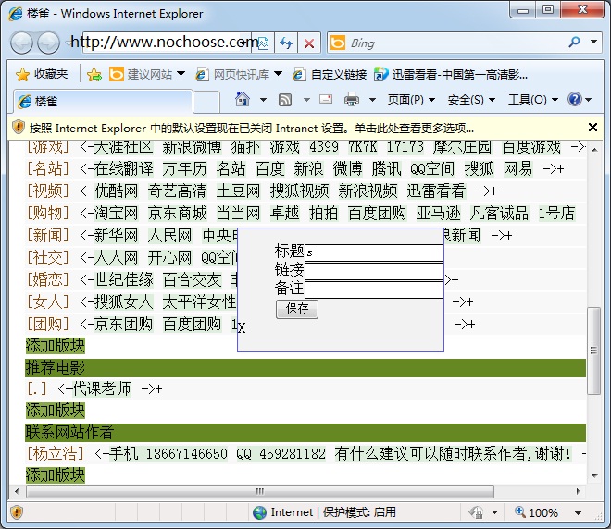Open the 建议网站 suggested sites link

tap(143, 74)
